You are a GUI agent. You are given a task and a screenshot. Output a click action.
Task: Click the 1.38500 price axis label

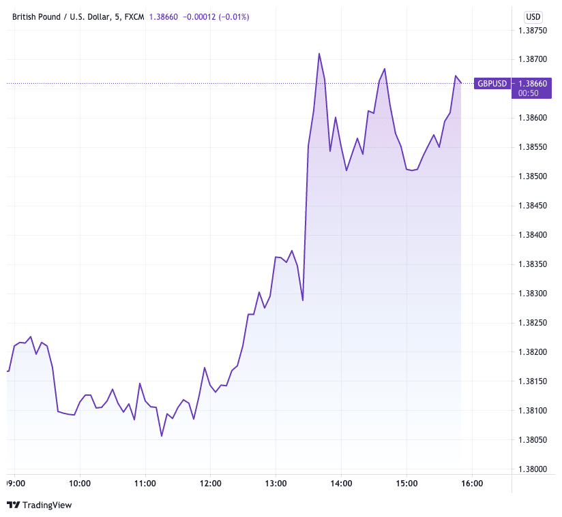tap(533, 177)
